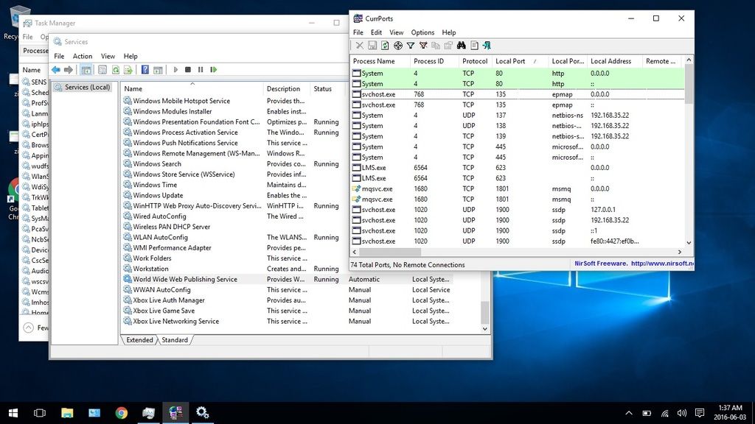Sort CurrPorts by Local Port column

tap(521, 61)
